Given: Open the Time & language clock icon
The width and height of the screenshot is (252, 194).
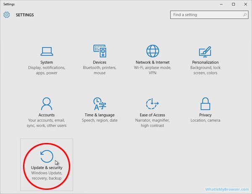Looking at the screenshot, I should point(100,104).
